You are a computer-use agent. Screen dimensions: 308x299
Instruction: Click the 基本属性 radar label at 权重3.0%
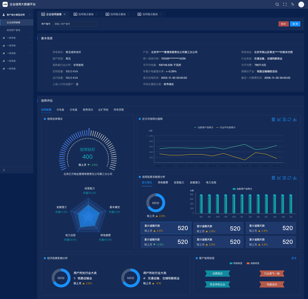point(115,209)
